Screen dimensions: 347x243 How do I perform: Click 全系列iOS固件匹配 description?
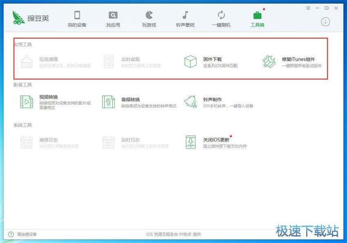click(220, 66)
